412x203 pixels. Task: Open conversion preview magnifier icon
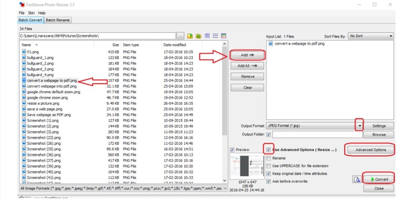[x=357, y=180]
